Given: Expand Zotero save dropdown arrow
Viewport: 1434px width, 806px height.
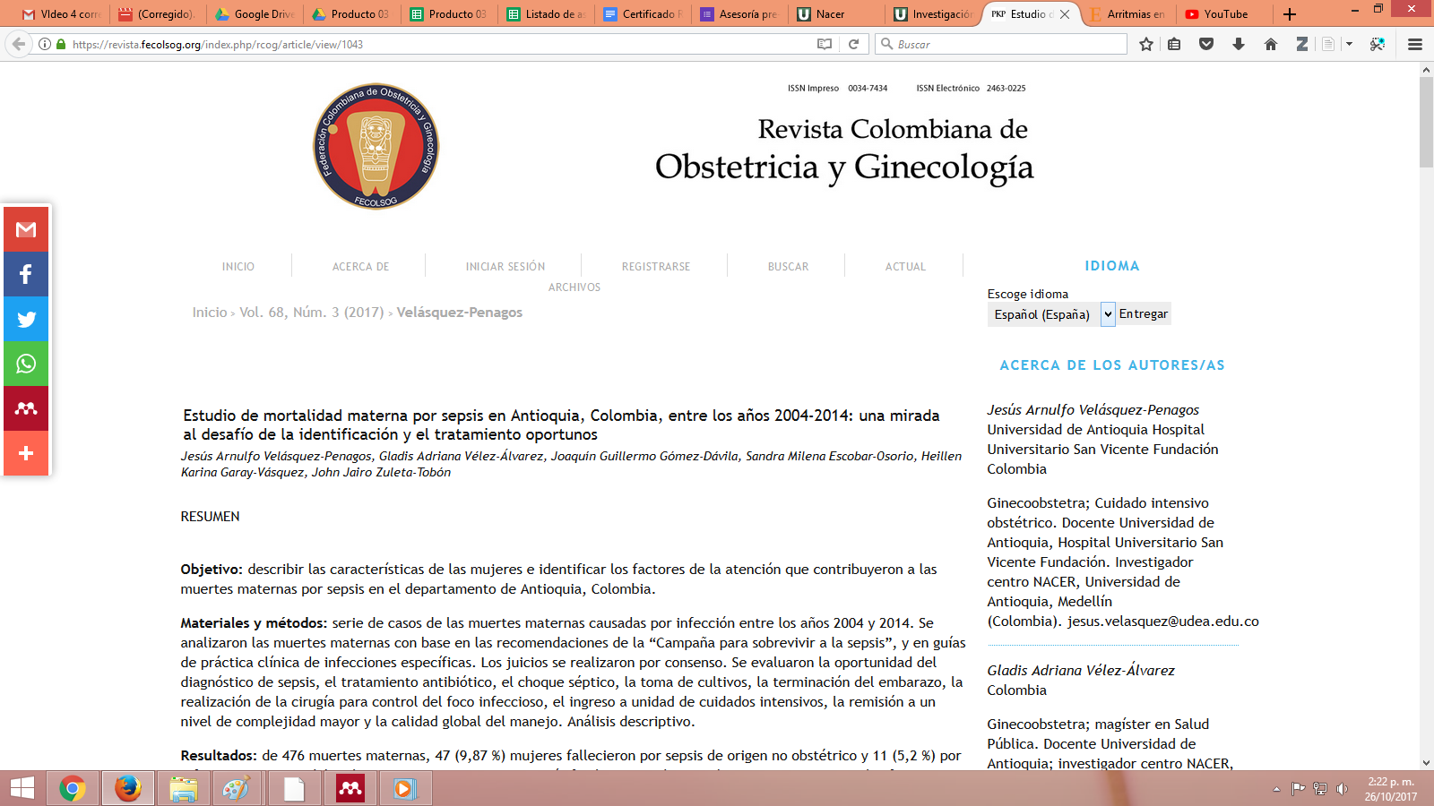Looking at the screenshot, I should (x=1349, y=44).
